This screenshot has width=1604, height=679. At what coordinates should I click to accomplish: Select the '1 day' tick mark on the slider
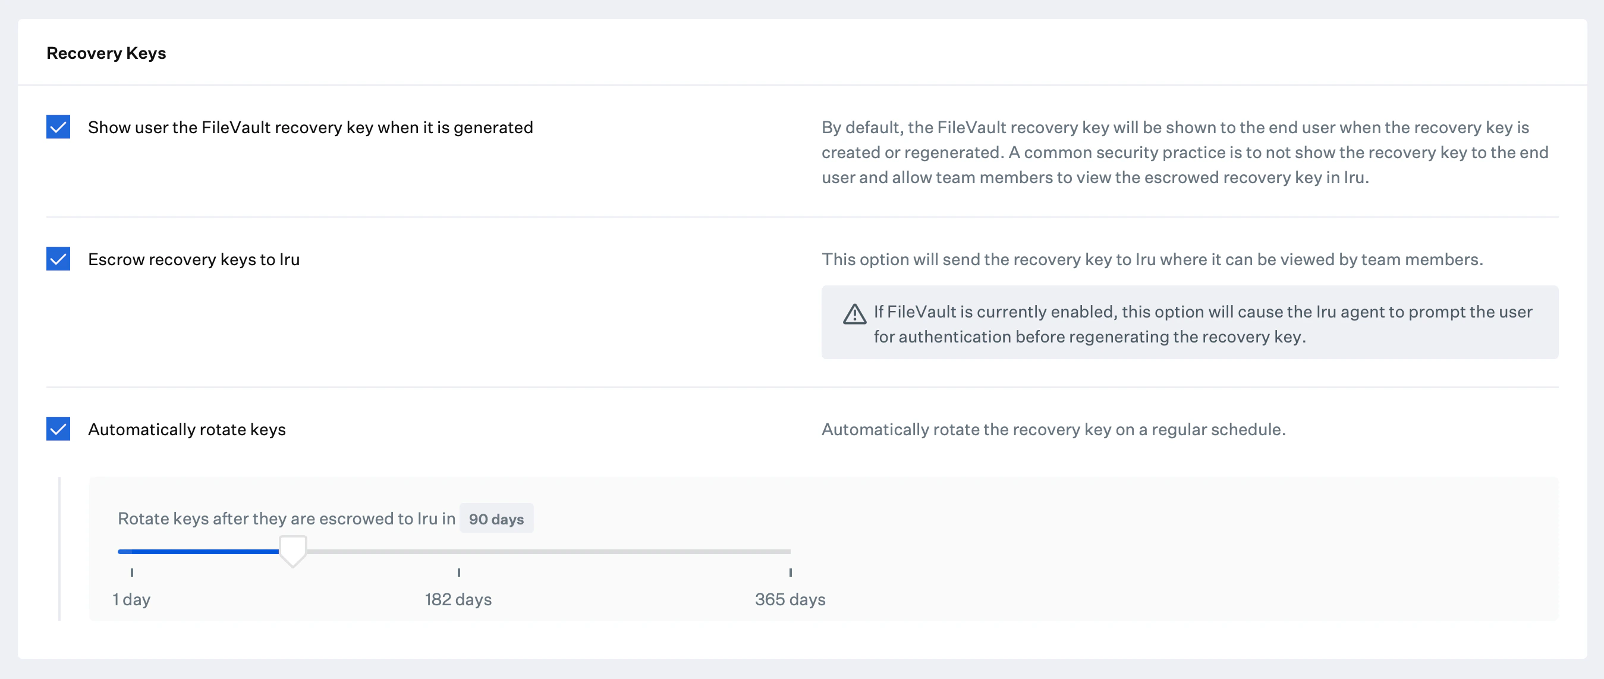131,573
